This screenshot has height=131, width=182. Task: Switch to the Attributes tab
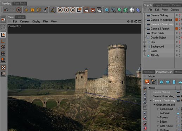click(149, 72)
